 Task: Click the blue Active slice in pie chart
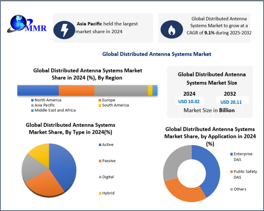[64, 165]
